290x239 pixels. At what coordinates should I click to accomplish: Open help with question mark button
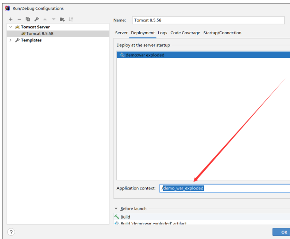tap(11, 232)
